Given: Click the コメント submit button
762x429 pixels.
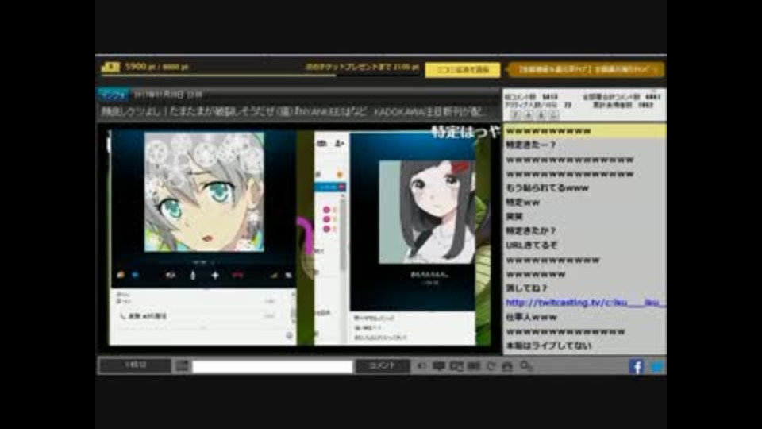Looking at the screenshot, I should [x=382, y=365].
